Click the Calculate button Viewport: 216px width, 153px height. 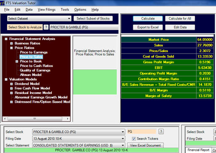[148, 18]
